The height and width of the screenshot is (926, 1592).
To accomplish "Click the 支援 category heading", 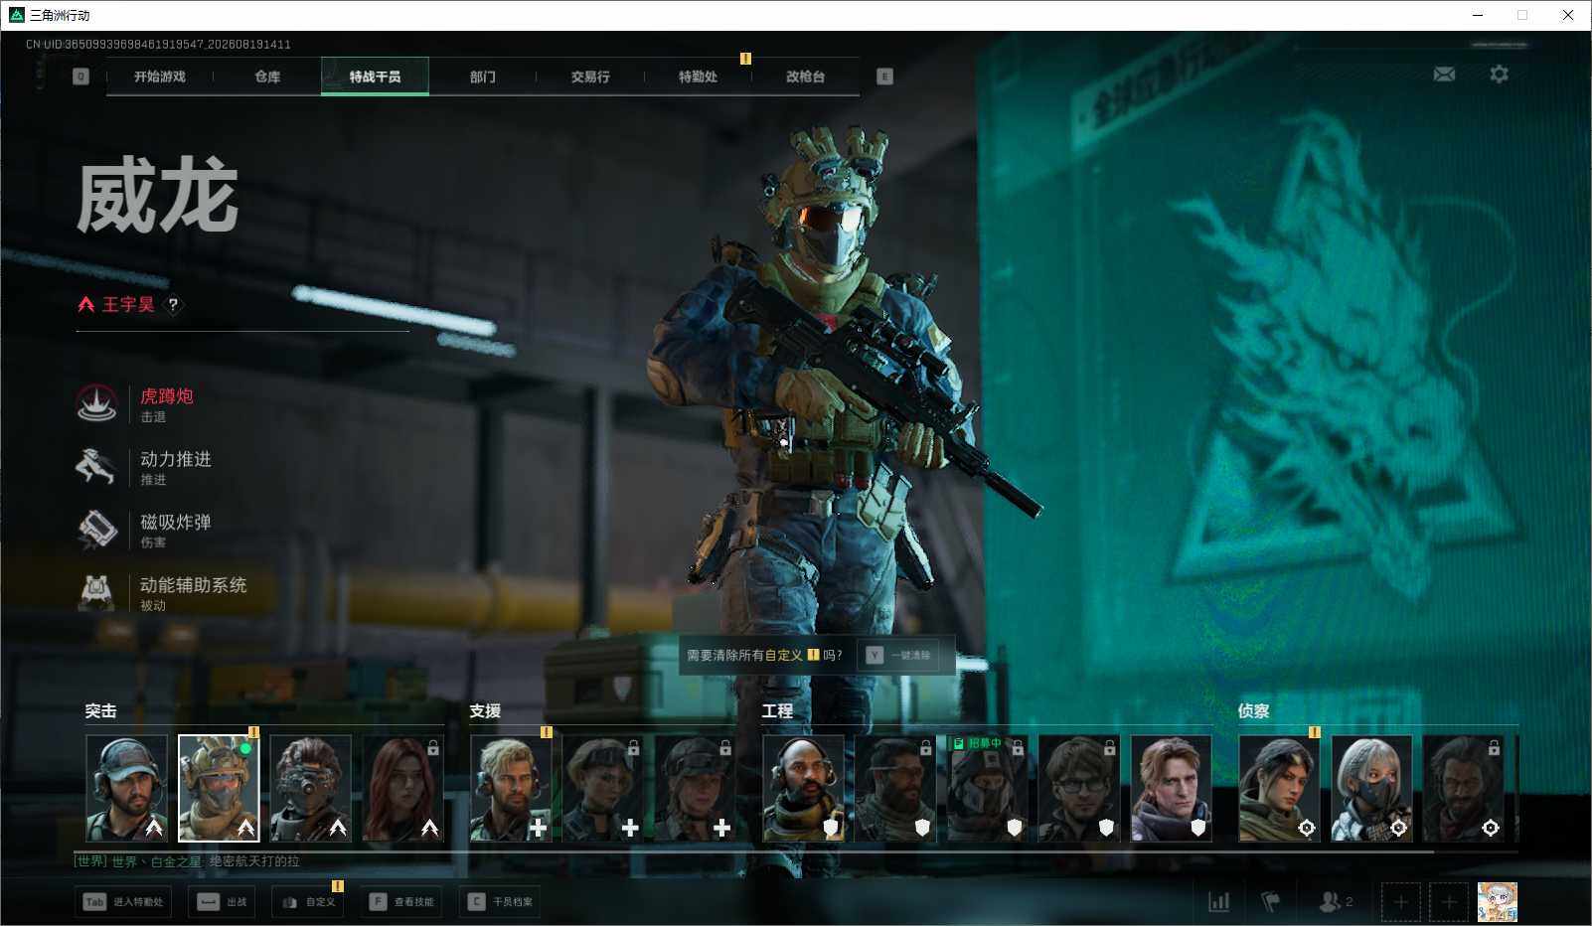I will pyautogui.click(x=485, y=710).
